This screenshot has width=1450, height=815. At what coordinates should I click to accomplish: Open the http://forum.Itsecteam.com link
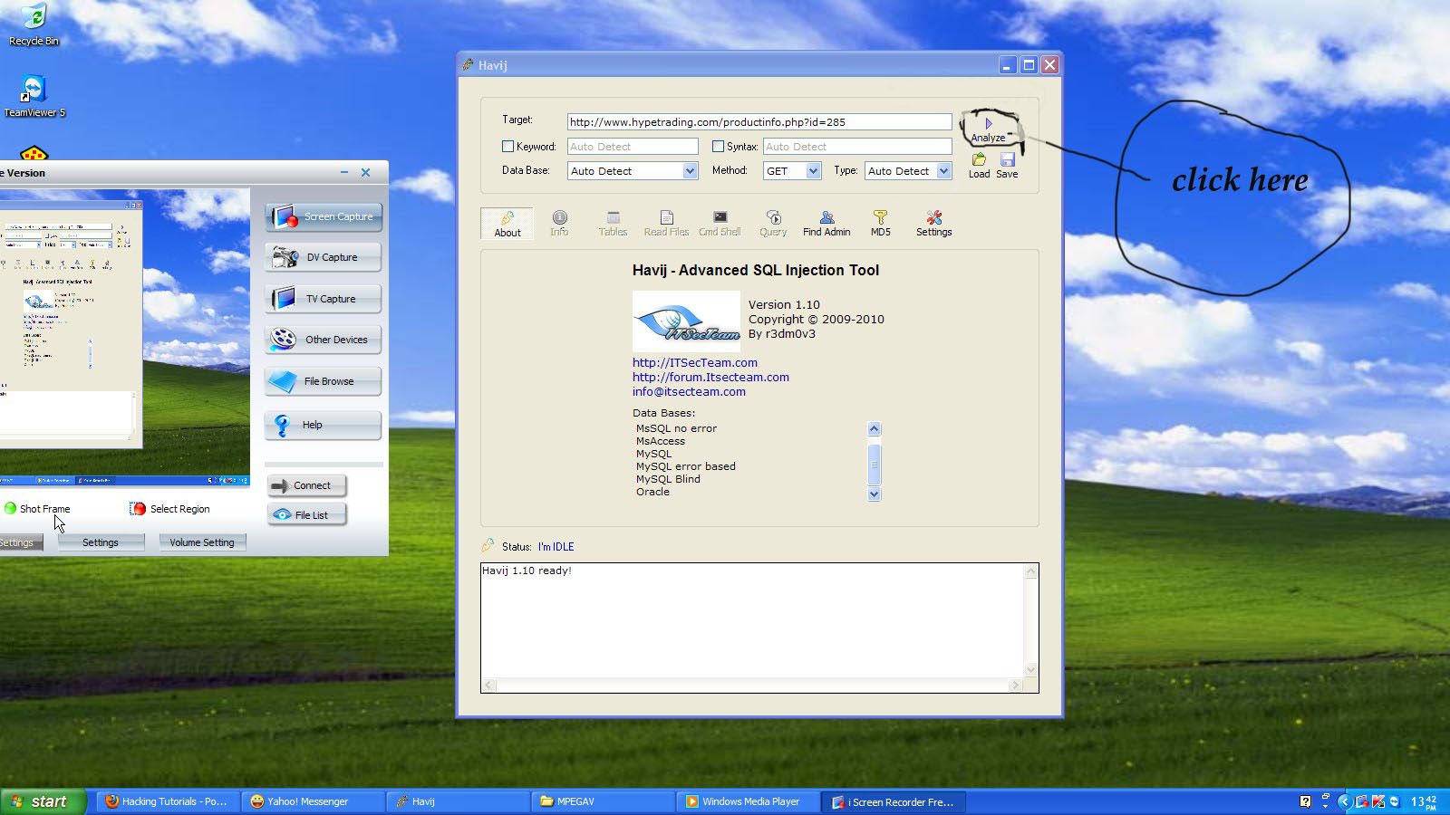(710, 378)
